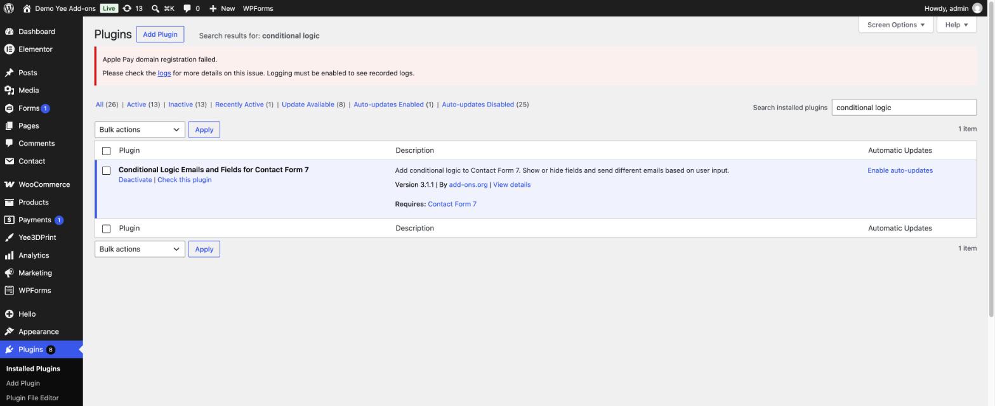
Task: Filter by Update Available plugins
Action: coord(308,105)
